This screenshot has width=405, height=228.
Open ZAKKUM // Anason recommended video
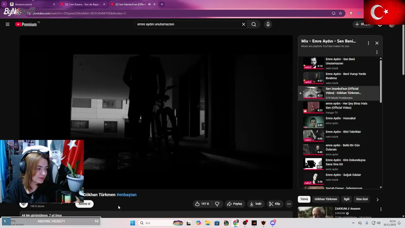point(347,209)
